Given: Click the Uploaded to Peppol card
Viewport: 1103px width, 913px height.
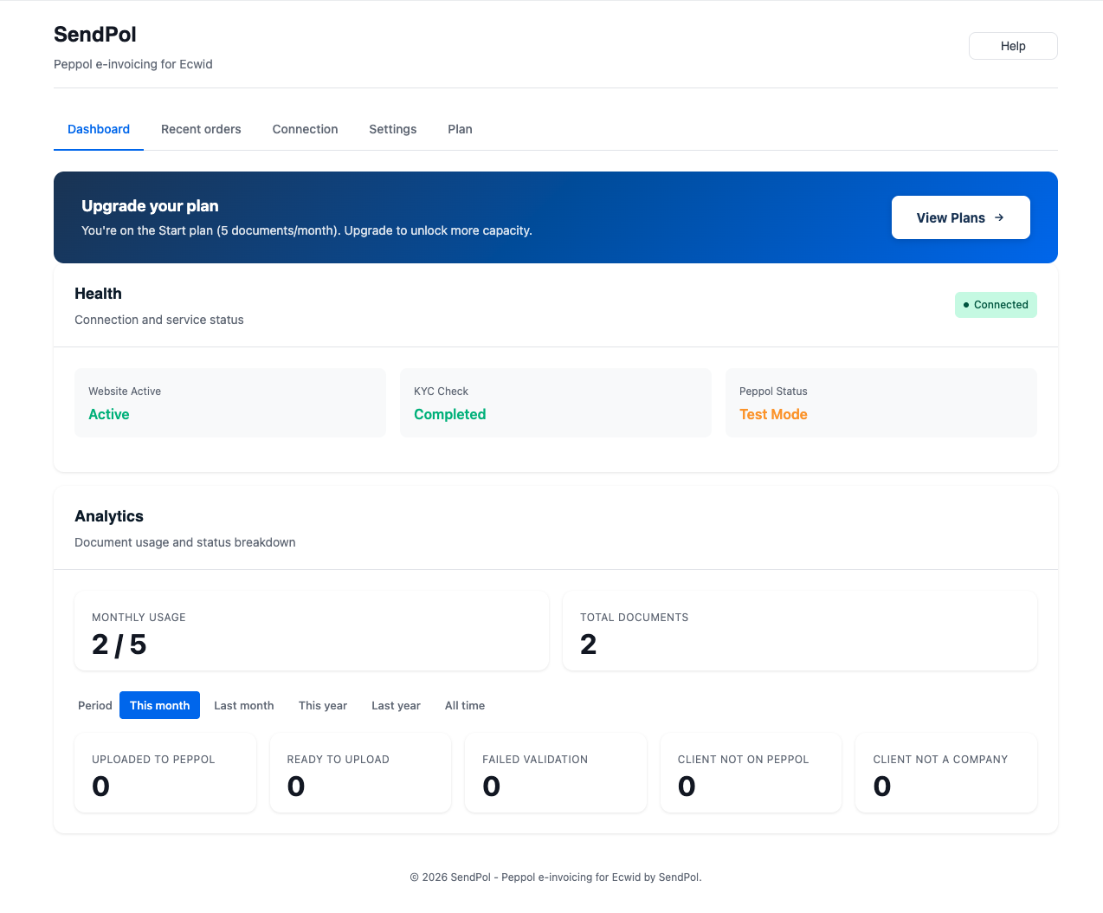Looking at the screenshot, I should [x=165, y=773].
